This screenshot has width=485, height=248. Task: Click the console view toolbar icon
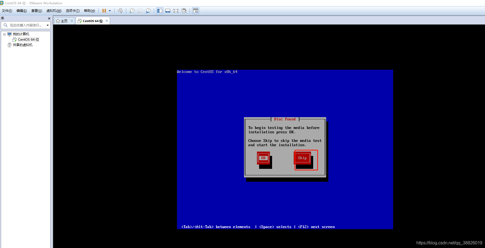(196, 11)
